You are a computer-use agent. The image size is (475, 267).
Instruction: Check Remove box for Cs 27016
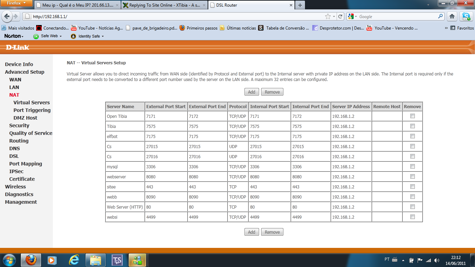coord(413,156)
